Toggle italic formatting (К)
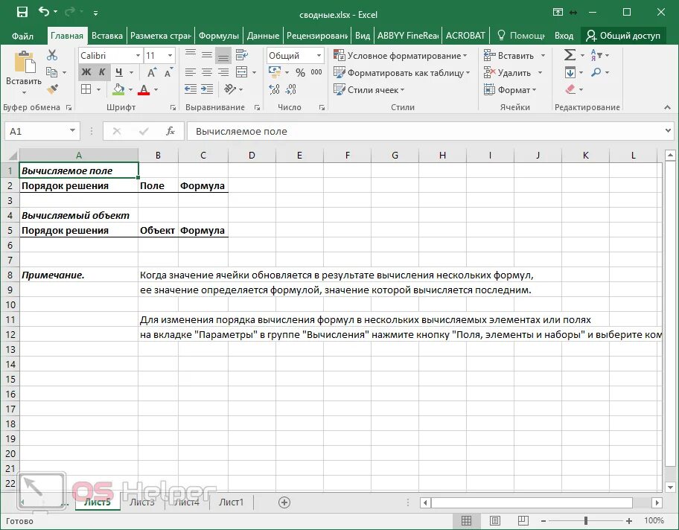 click(x=102, y=72)
